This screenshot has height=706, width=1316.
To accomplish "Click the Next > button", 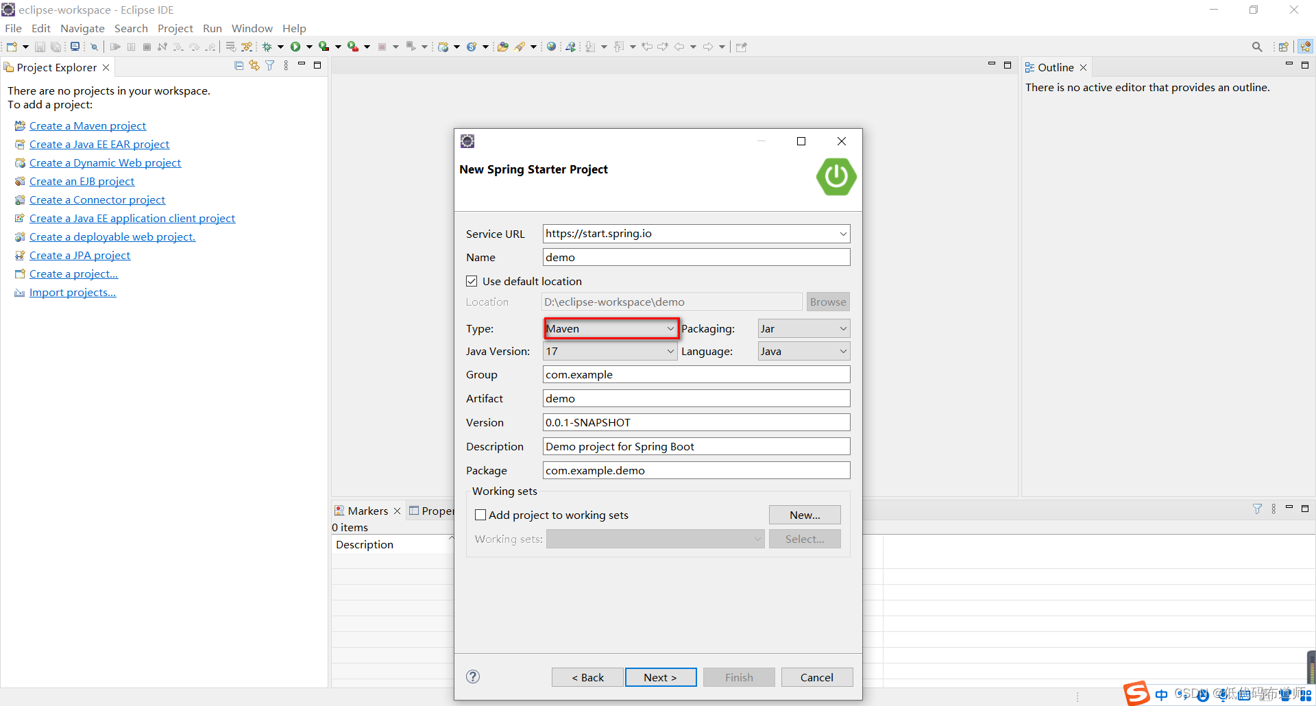I will pyautogui.click(x=661, y=677).
